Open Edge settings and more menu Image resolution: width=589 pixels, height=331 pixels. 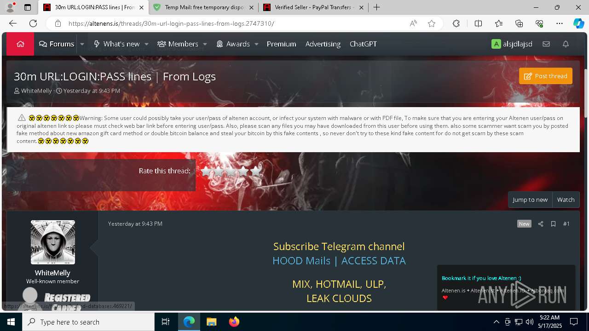[560, 23]
